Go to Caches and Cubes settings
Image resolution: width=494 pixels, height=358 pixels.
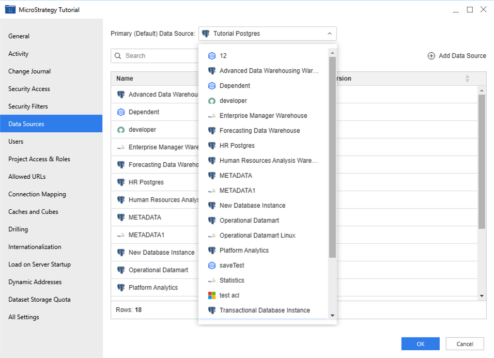coord(33,212)
